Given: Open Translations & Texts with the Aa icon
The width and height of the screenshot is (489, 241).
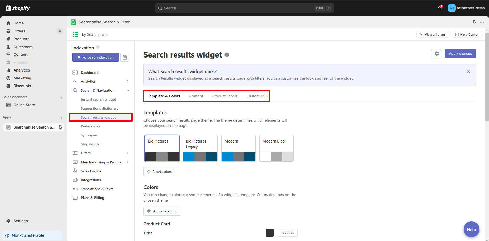Looking at the screenshot, I should (75, 189).
